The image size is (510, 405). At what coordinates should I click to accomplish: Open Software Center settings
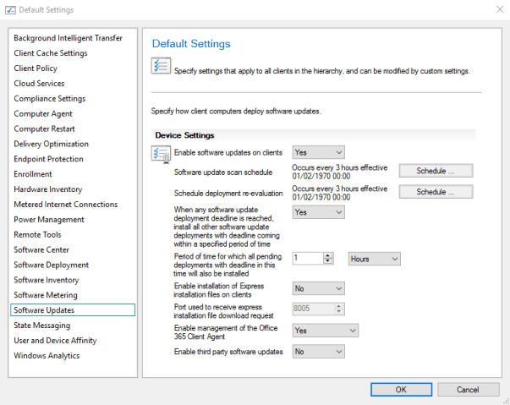pyautogui.click(x=41, y=250)
